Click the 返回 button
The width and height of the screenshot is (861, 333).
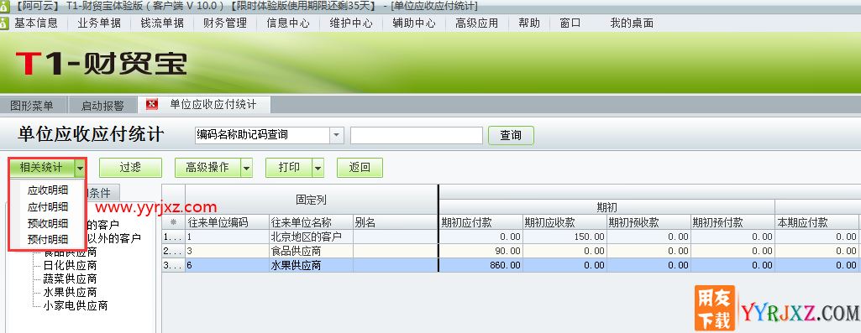pyautogui.click(x=360, y=168)
